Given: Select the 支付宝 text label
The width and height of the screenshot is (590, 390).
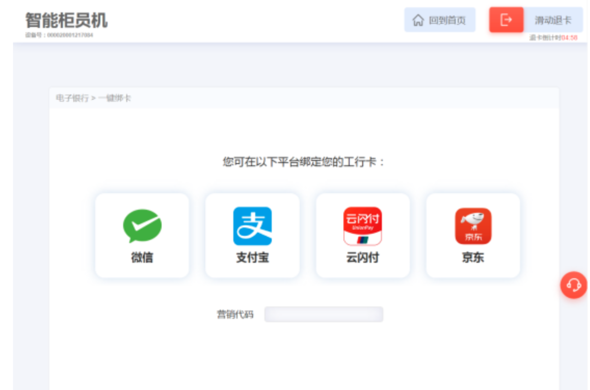Looking at the screenshot, I should pyautogui.click(x=252, y=257).
